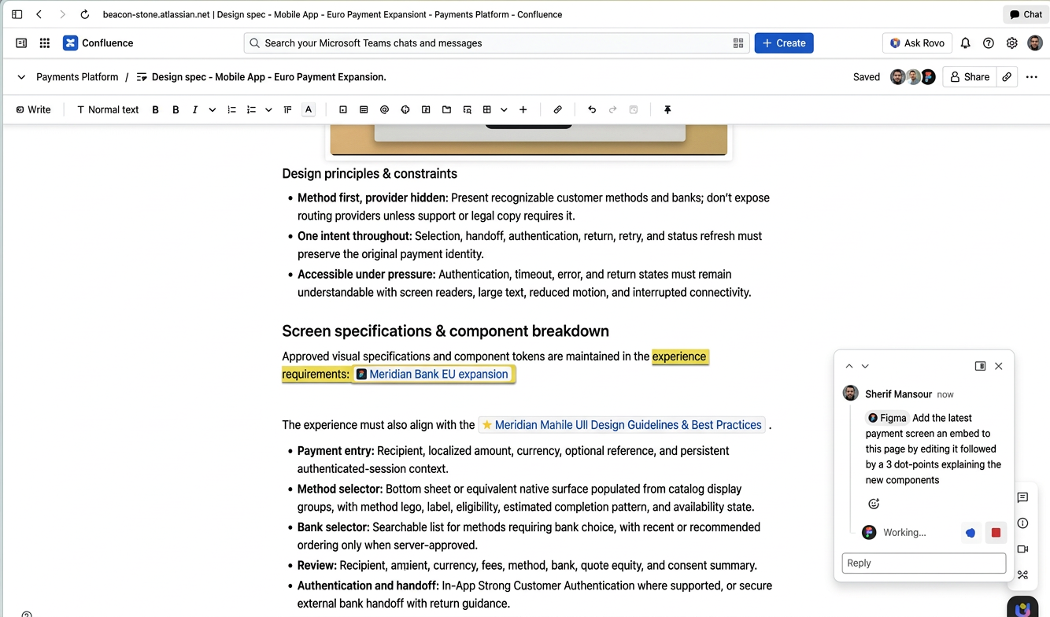Go to the next comment with the down arrow
This screenshot has height=617, width=1050.
[865, 366]
